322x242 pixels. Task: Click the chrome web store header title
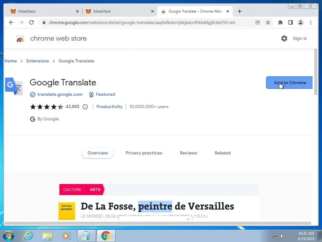58,38
